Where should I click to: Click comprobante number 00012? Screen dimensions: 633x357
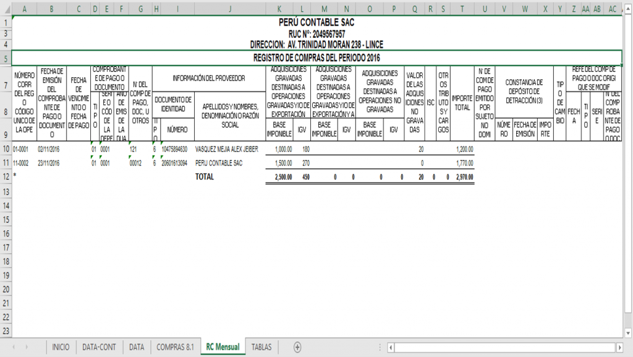(140, 163)
